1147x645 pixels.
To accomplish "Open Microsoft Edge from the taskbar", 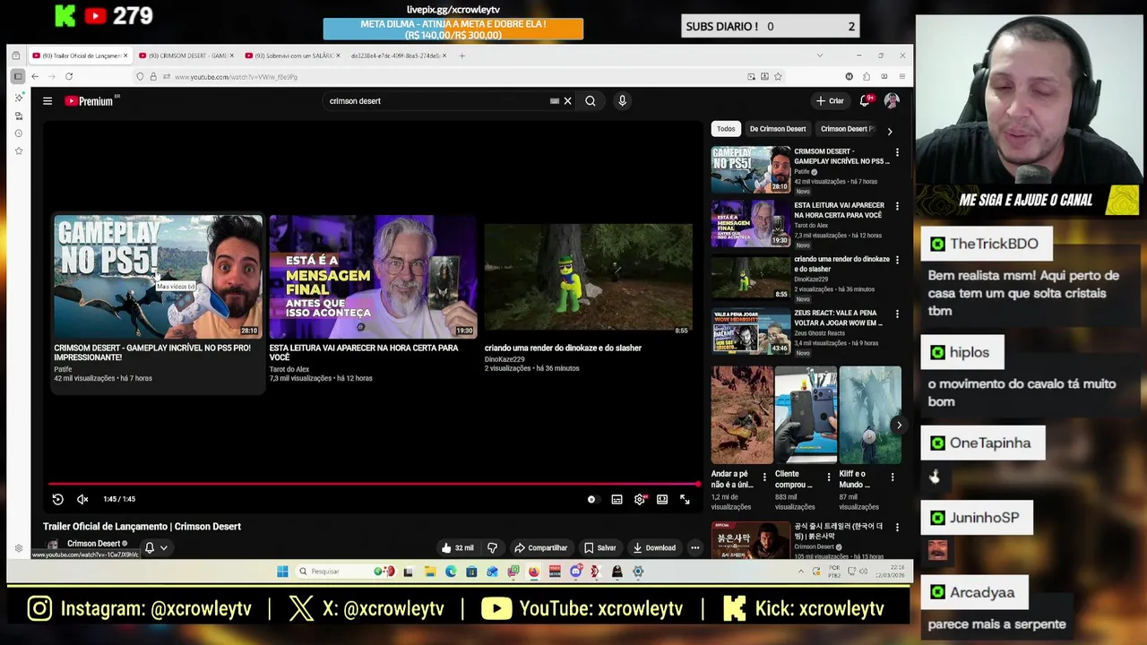I will tap(451, 572).
